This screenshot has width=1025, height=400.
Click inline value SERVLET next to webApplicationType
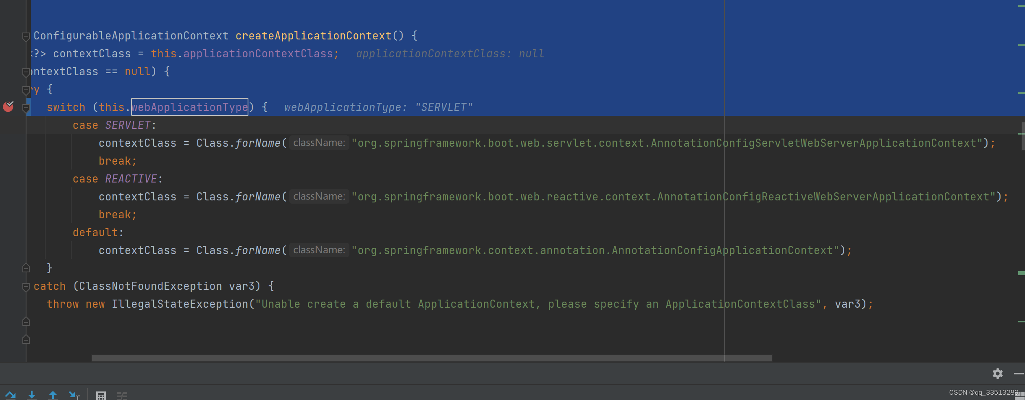(444, 107)
